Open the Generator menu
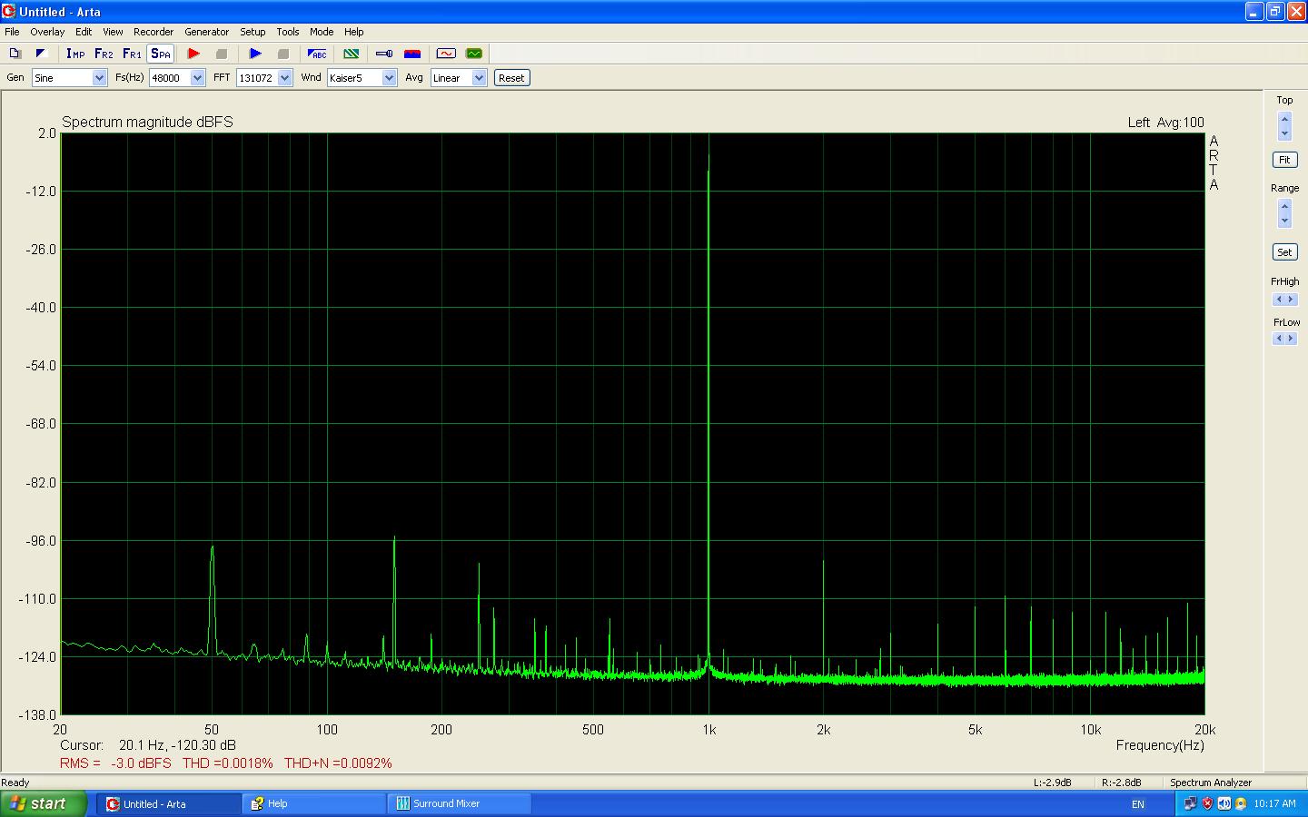Viewport: 1308px width, 817px height. point(207,32)
